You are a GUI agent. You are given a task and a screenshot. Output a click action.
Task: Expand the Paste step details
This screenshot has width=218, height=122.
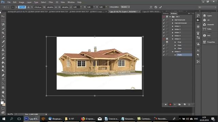[x=175, y=55]
